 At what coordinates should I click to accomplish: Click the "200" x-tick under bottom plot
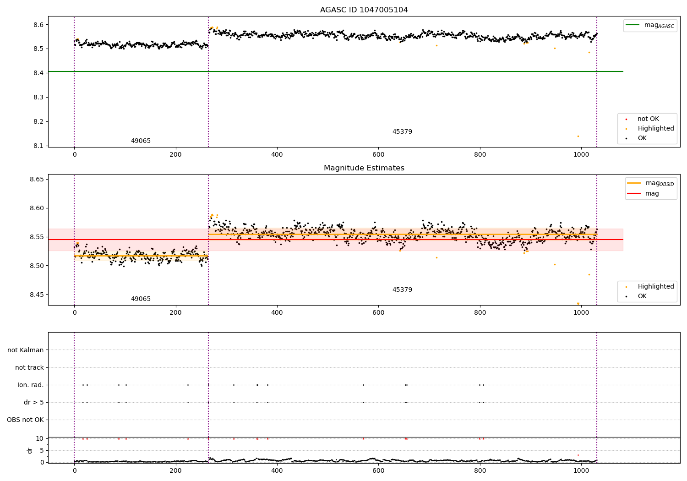click(175, 471)
